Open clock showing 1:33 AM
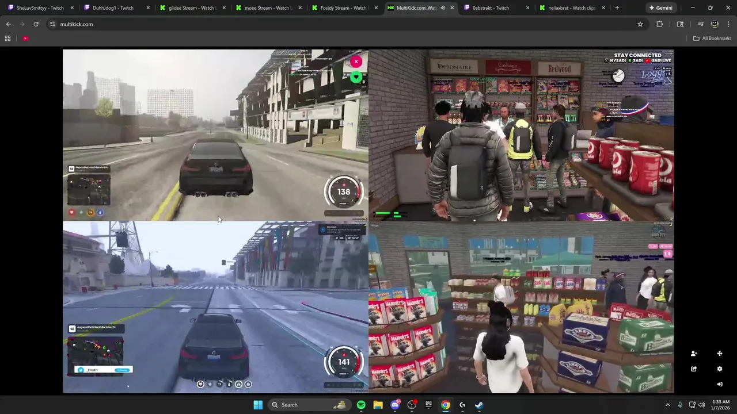 click(x=721, y=405)
